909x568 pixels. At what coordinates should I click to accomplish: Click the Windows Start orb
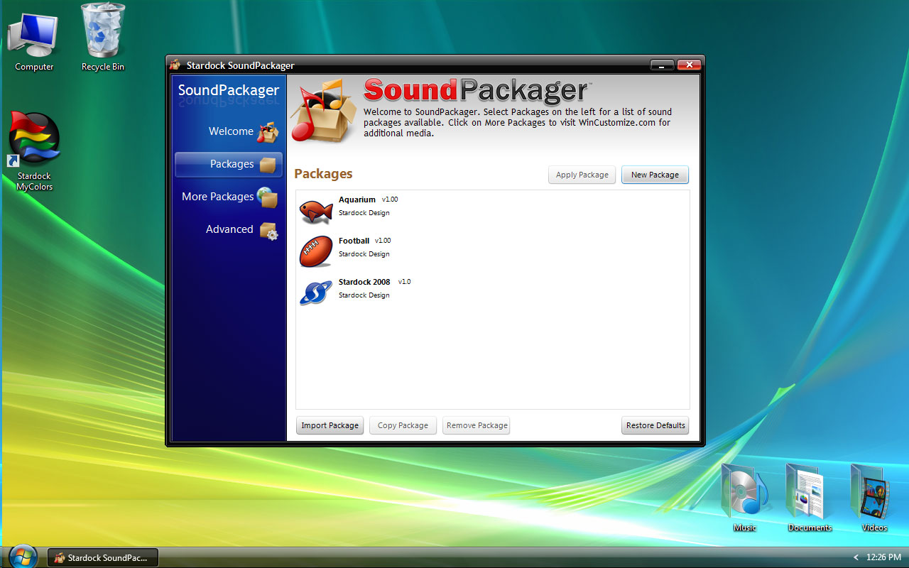point(23,557)
